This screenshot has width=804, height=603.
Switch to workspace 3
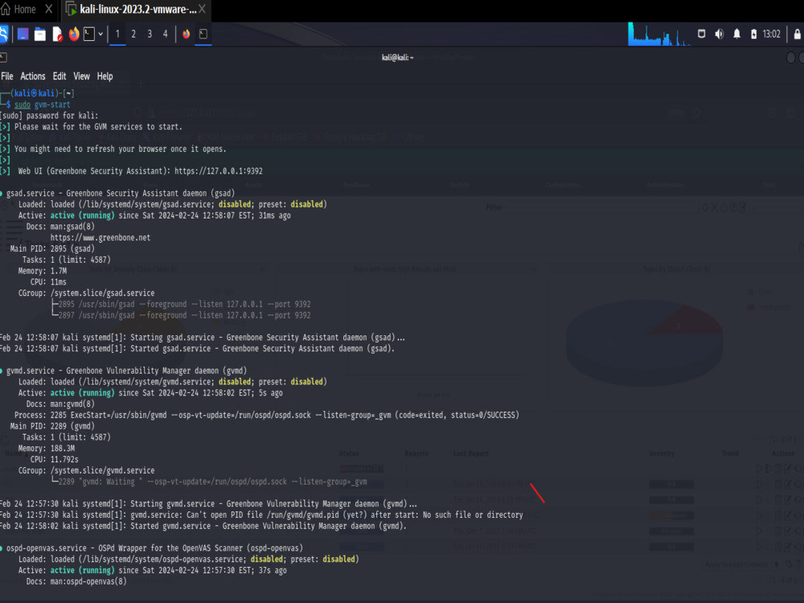150,34
